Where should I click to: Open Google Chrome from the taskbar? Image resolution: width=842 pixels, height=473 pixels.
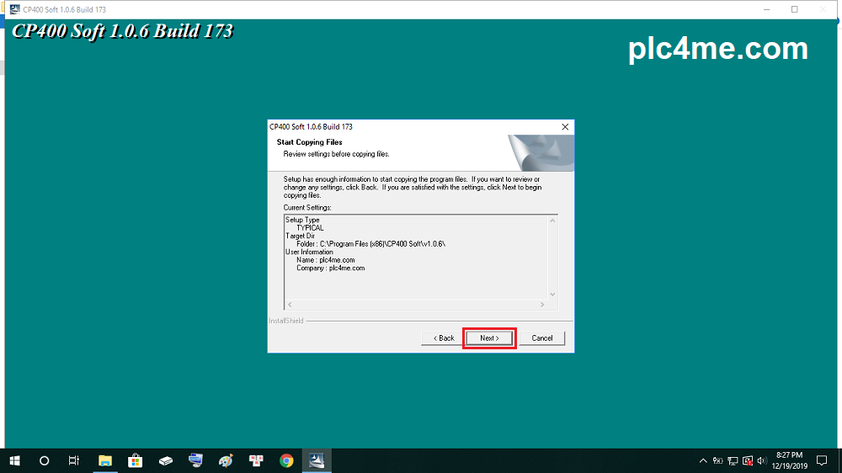[286, 460]
